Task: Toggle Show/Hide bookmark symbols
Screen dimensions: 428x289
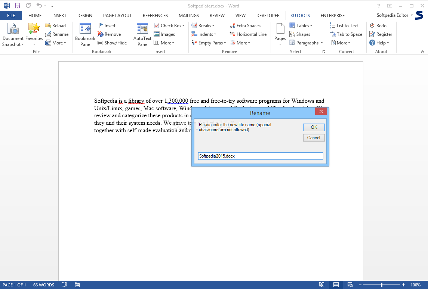Action: pos(112,43)
